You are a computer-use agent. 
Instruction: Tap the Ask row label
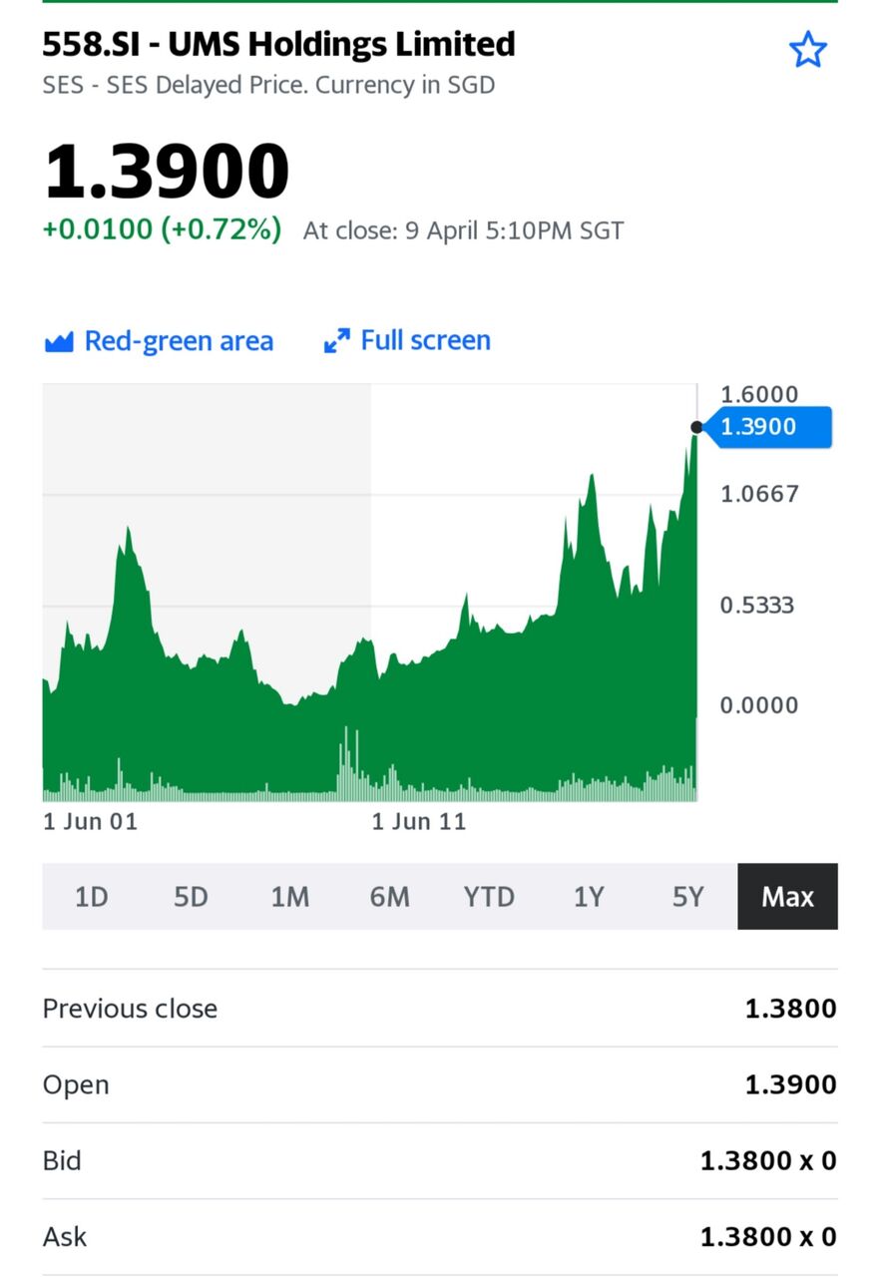click(x=65, y=1237)
